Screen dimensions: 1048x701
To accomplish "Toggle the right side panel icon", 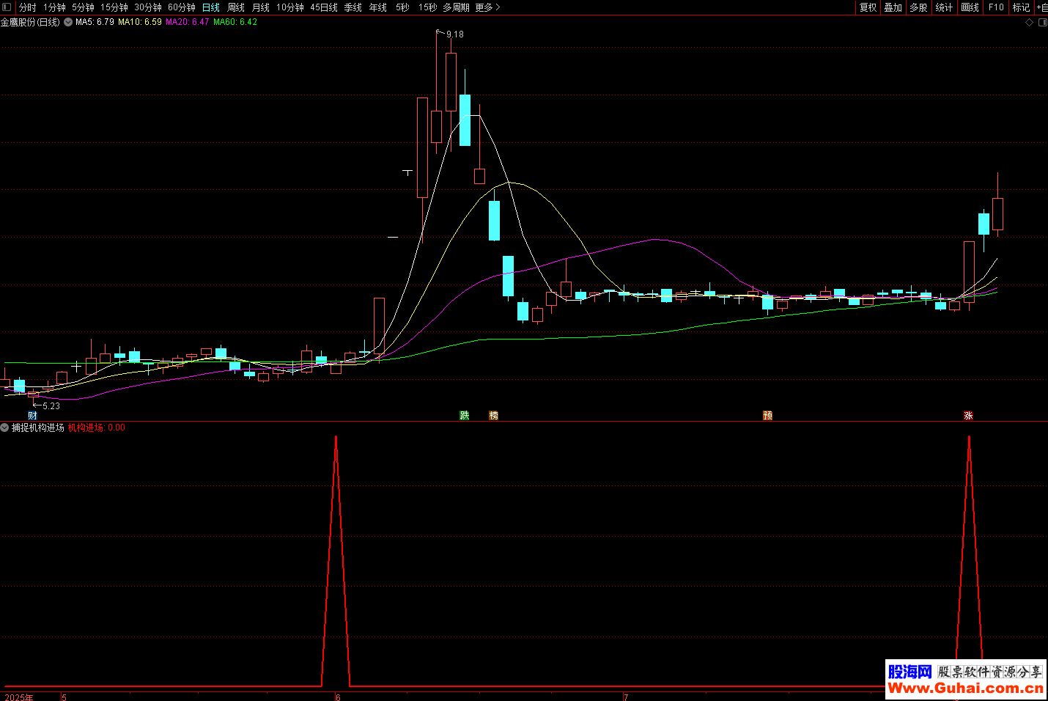I will coord(1043,23).
